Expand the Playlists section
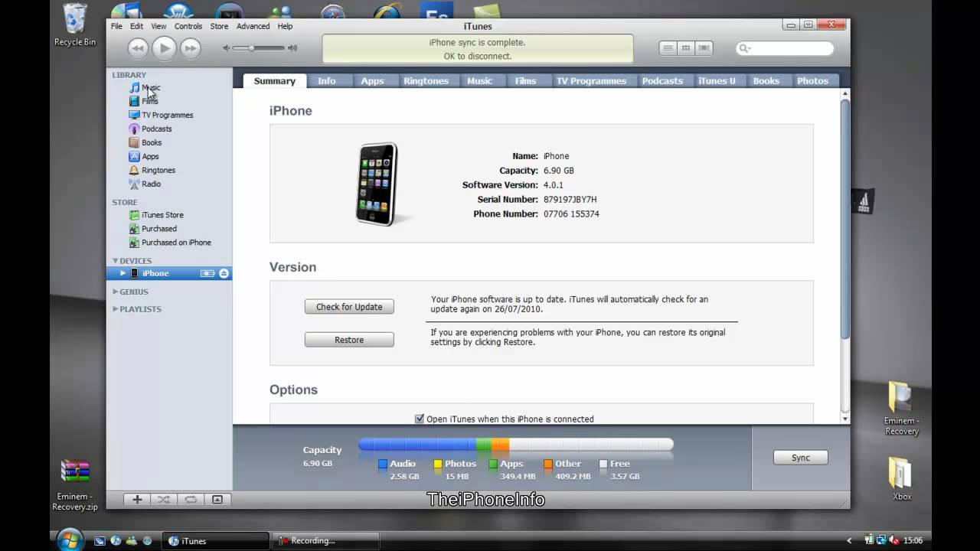The width and height of the screenshot is (980, 551). pyautogui.click(x=116, y=309)
